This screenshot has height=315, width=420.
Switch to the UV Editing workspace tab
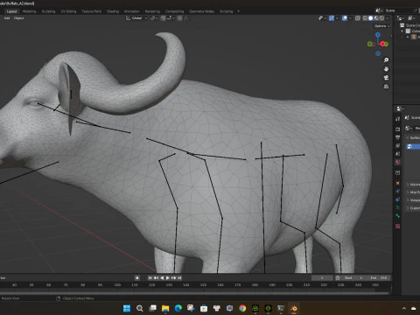point(68,11)
